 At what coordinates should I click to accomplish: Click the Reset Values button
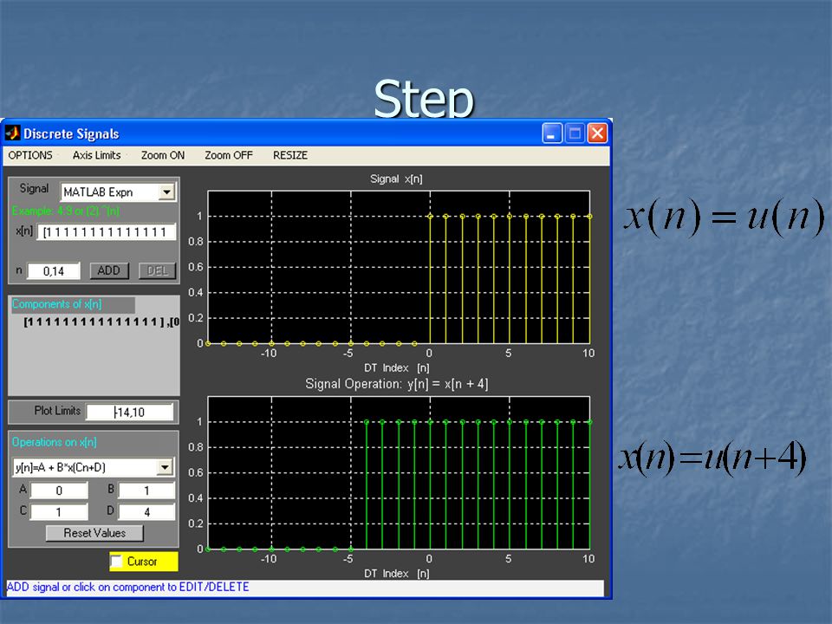coord(94,533)
